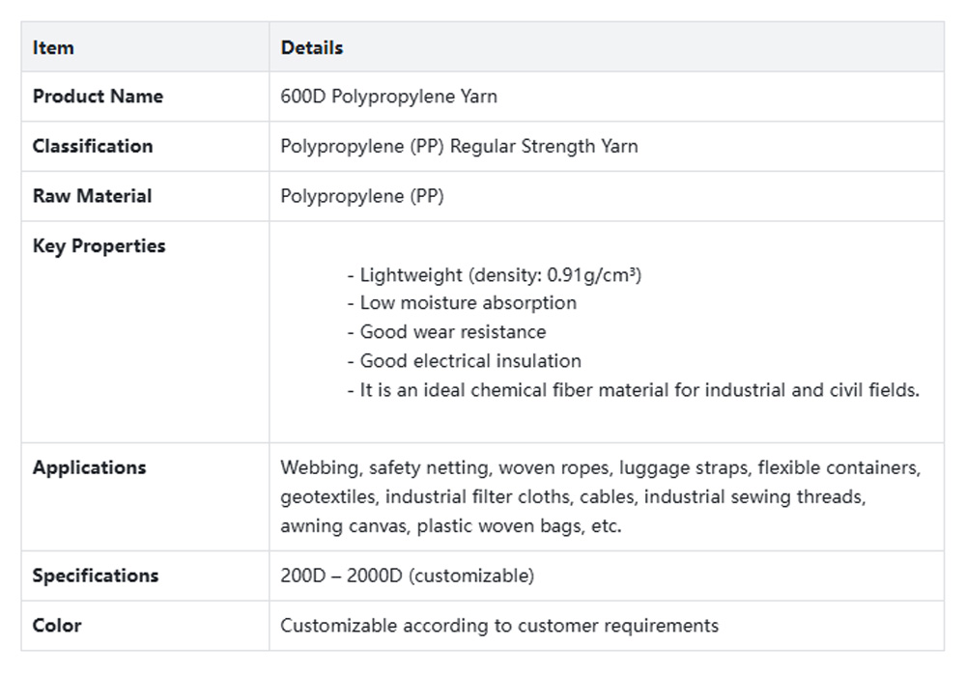The width and height of the screenshot is (966, 675).
Task: Click the 'Low moisture absorption' line
Action: pos(462,303)
